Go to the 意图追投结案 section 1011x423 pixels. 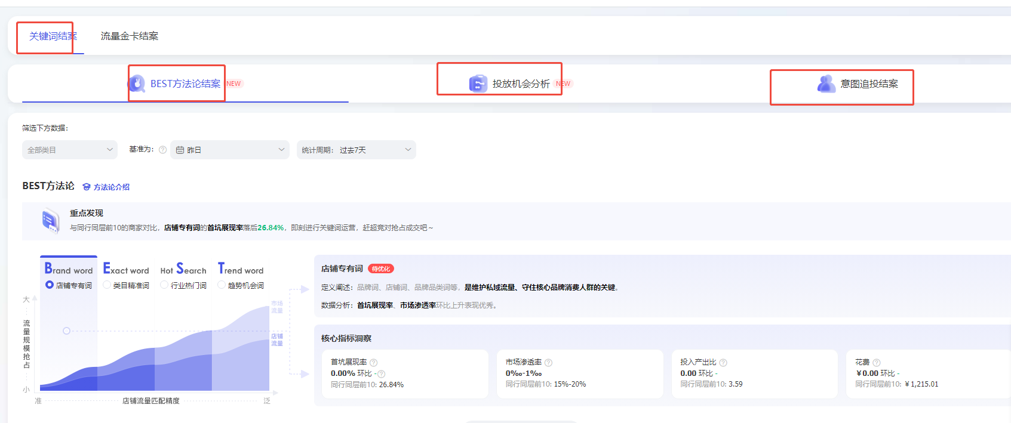(x=868, y=84)
